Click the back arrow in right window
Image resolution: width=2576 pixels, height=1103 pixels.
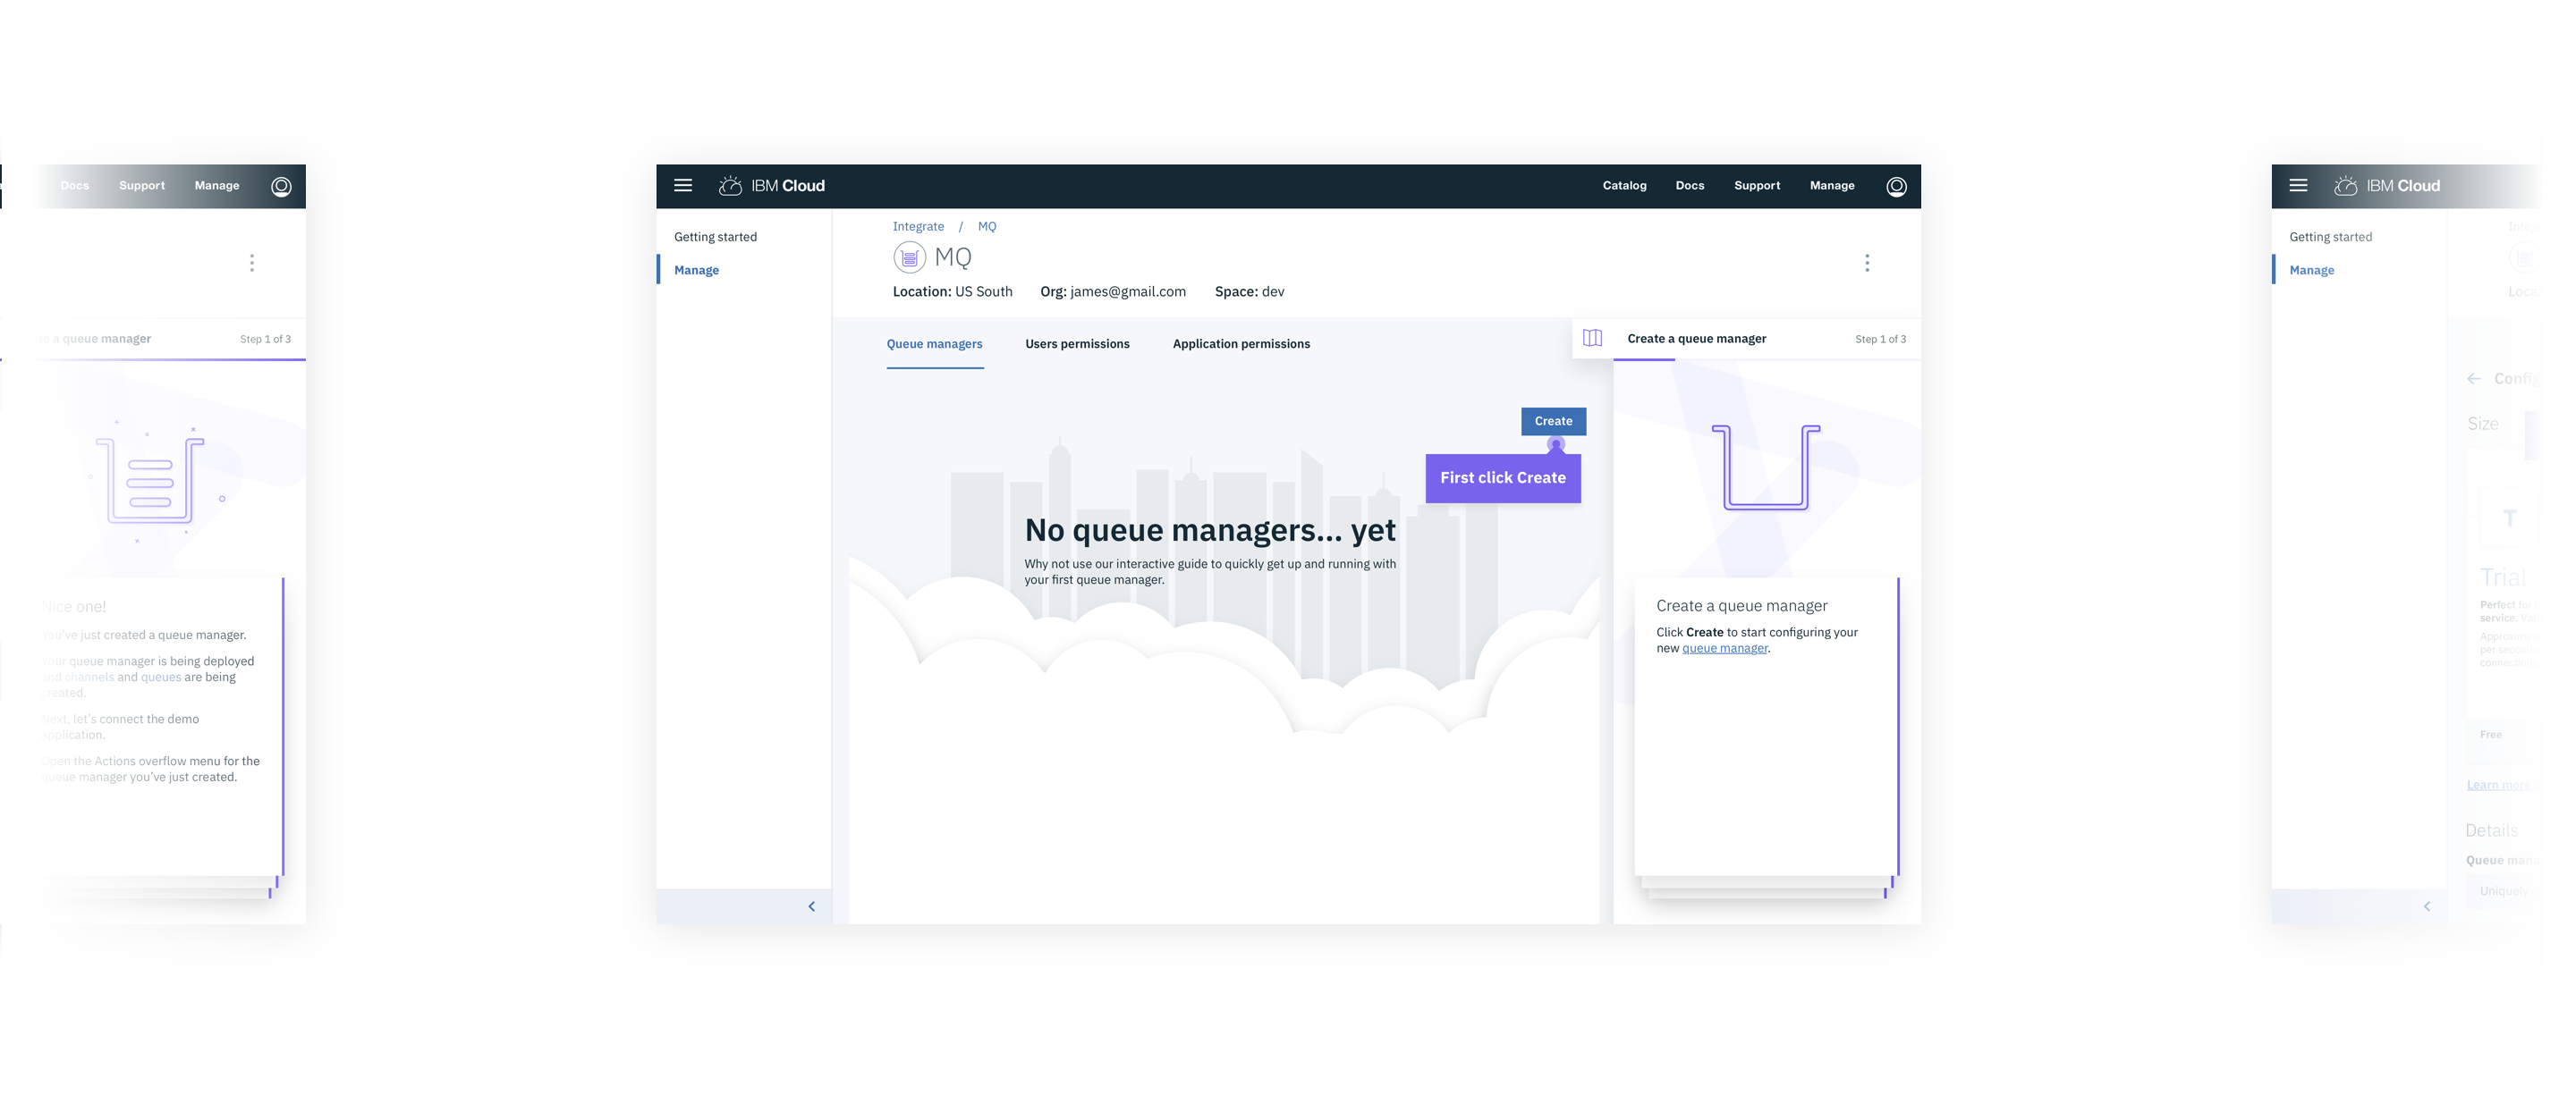[2474, 379]
